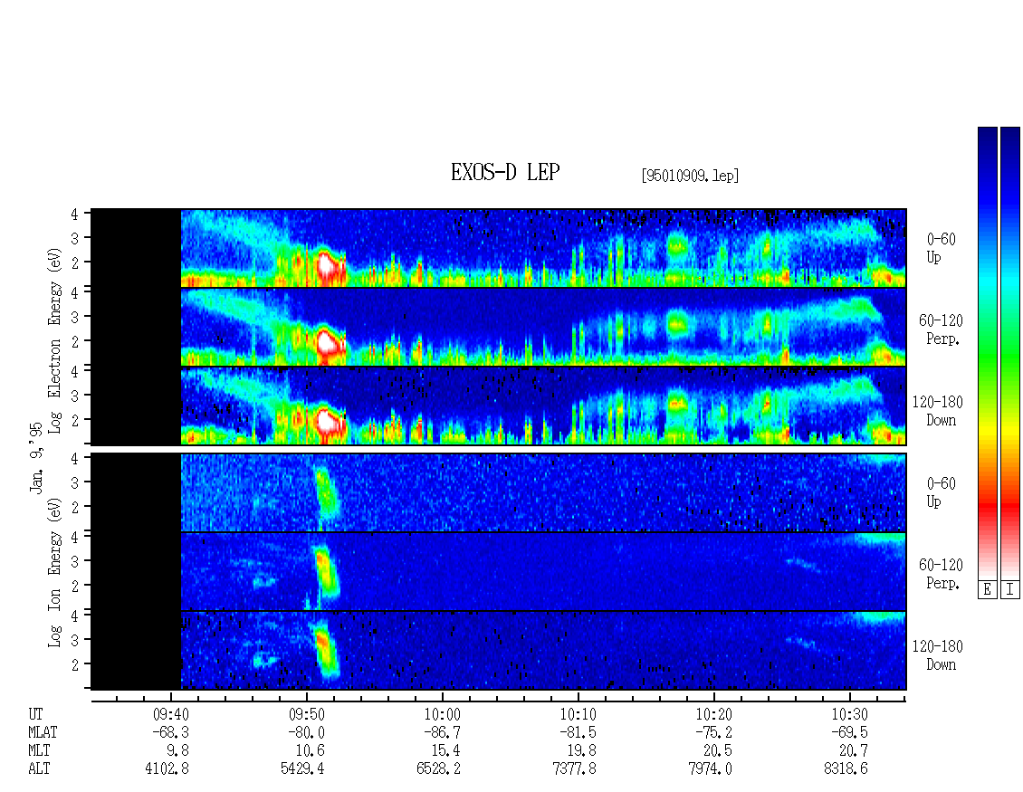Select the [95010909.lep] file name label
Viewport: 1023px width, 792px height.
click(690, 176)
